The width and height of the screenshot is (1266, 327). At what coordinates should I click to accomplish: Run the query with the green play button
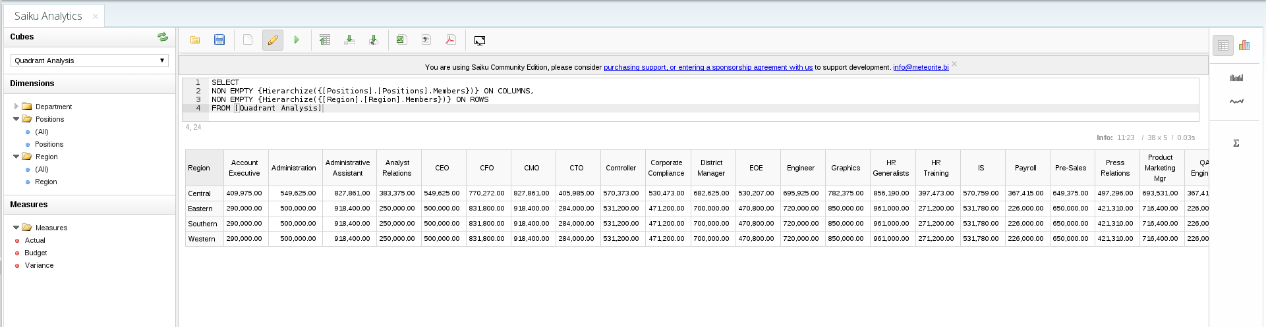(297, 40)
